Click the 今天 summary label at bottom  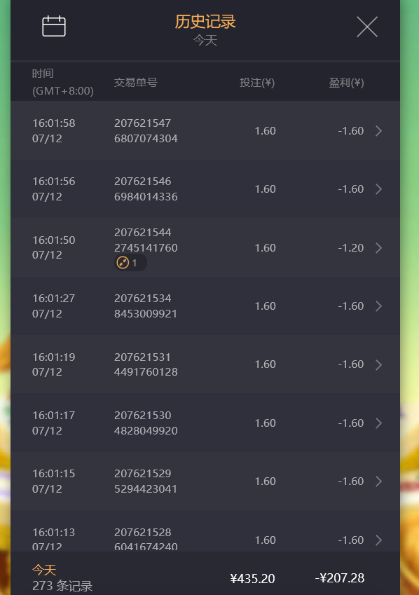pyautogui.click(x=44, y=570)
